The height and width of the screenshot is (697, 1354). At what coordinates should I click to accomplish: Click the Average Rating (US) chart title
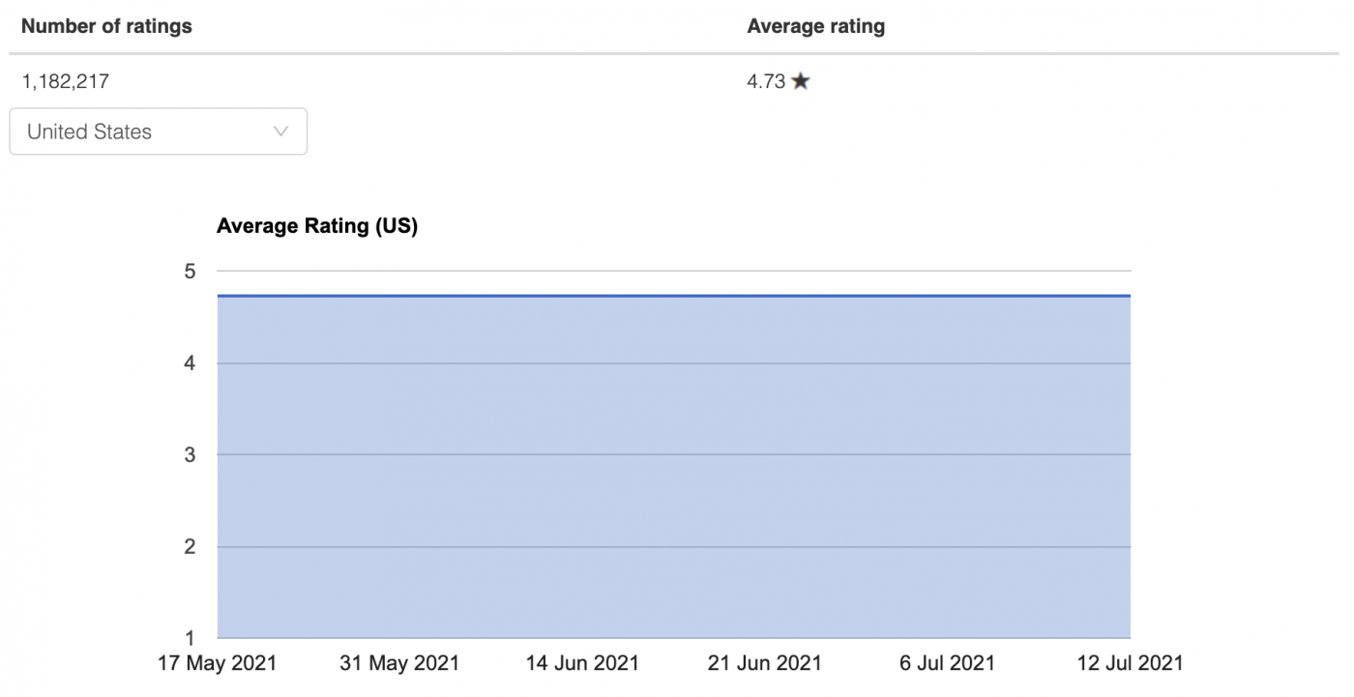pos(317,225)
